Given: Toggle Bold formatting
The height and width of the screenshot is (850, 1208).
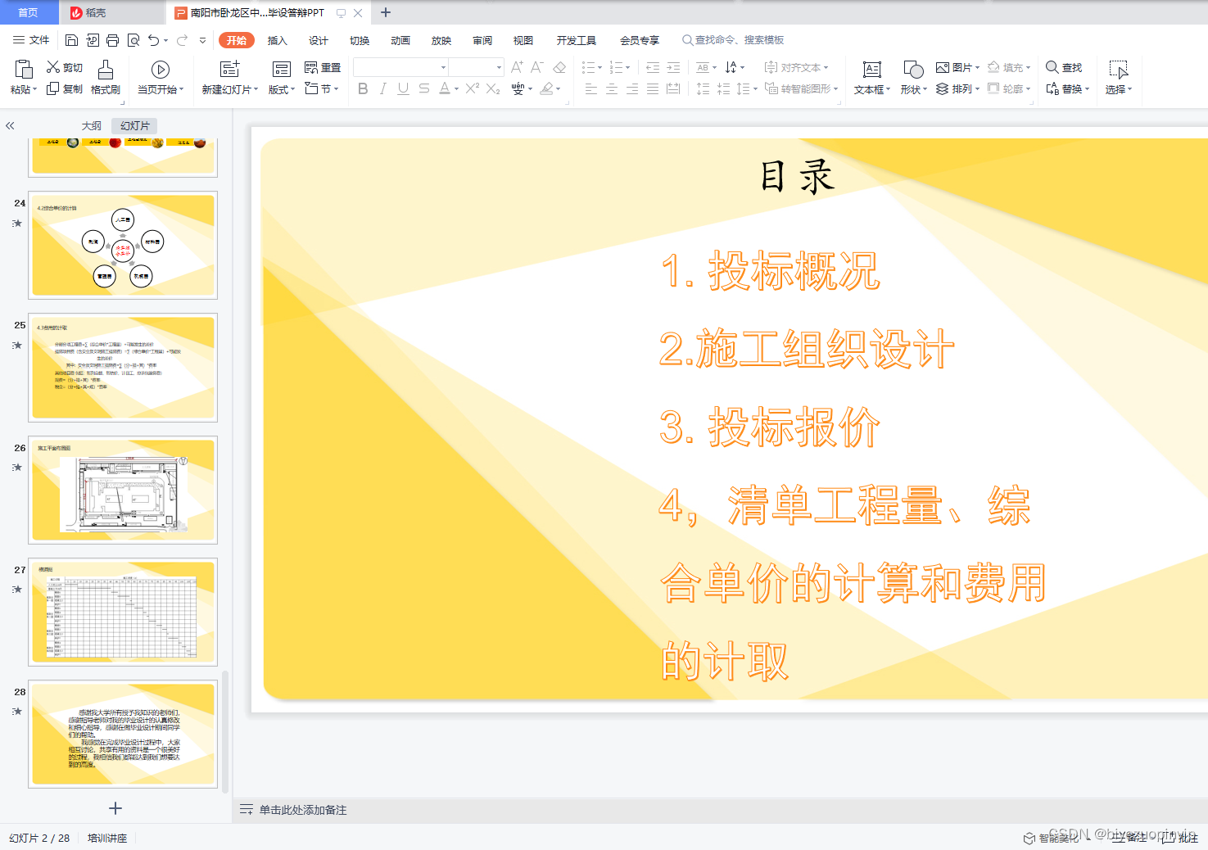Looking at the screenshot, I should coord(363,88).
